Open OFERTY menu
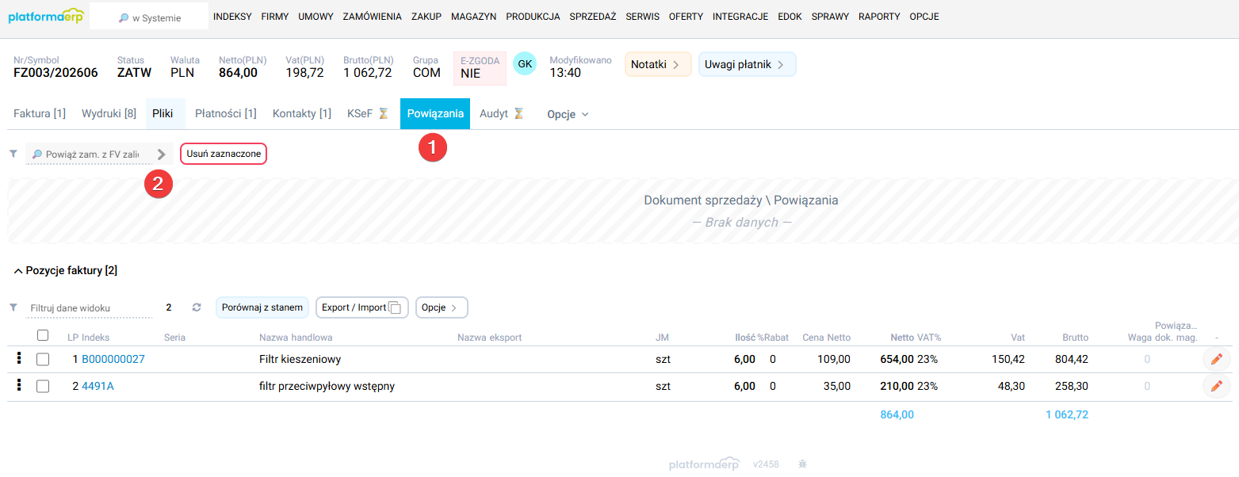This screenshot has height=477, width=1239. (686, 16)
